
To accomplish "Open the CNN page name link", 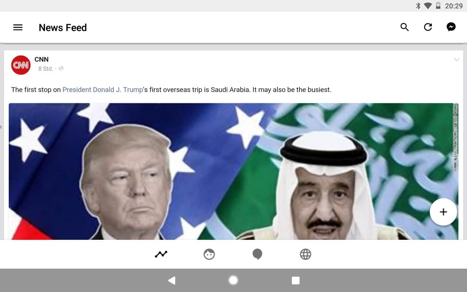I will (x=42, y=59).
